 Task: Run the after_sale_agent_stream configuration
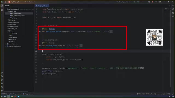pyautogui.click(x=135, y=2)
